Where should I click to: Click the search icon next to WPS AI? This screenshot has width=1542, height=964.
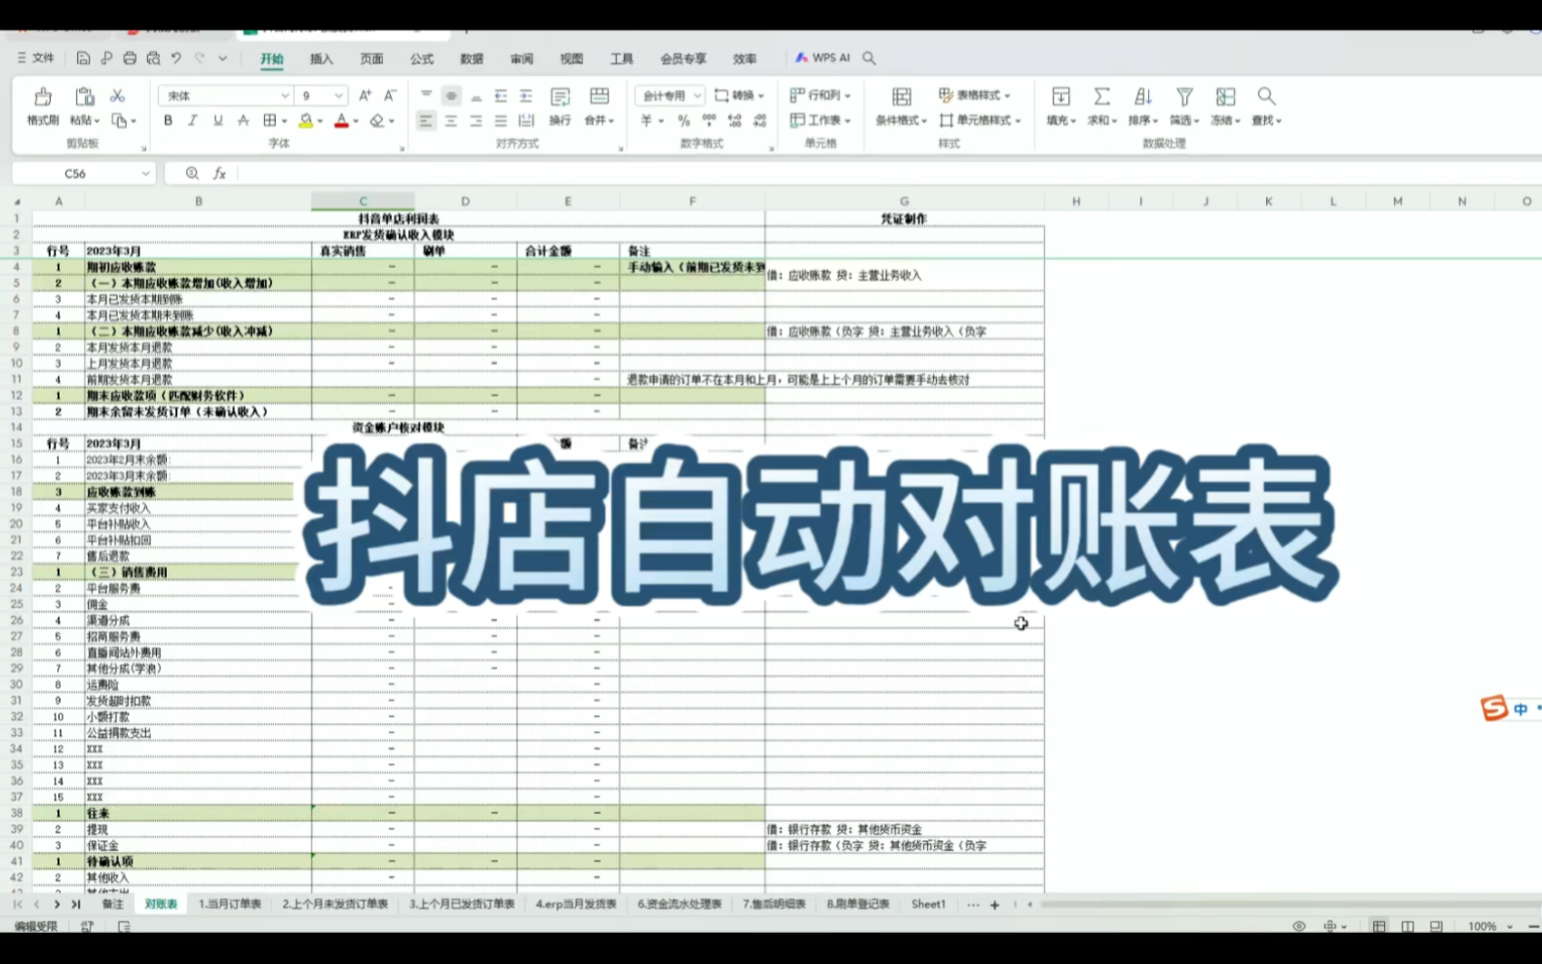tap(868, 58)
